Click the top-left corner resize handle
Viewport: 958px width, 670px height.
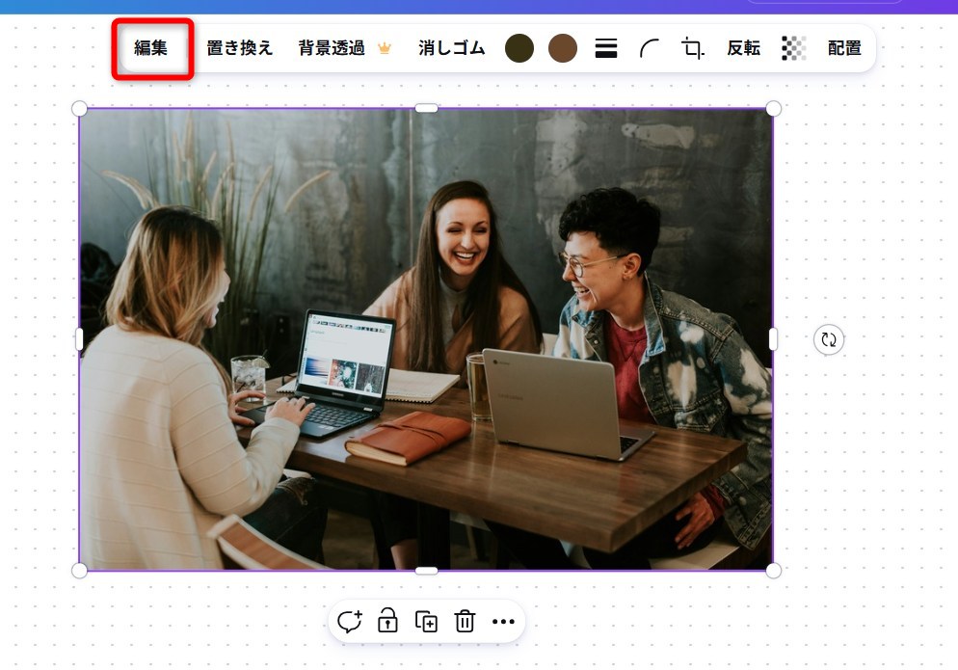79,109
